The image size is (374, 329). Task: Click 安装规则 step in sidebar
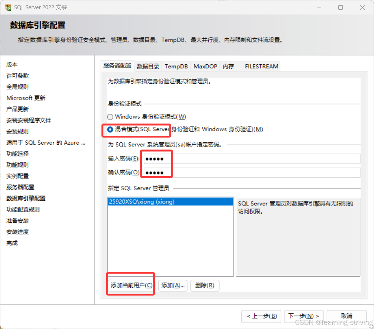pos(17,132)
